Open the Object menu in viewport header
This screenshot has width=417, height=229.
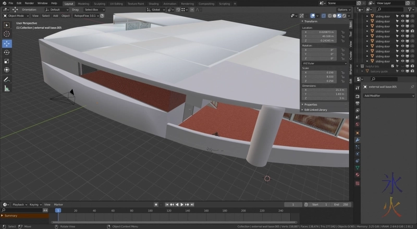65,16
